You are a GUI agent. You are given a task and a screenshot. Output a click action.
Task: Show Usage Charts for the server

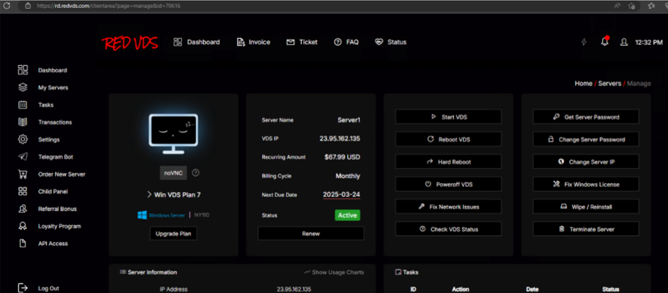pos(335,272)
